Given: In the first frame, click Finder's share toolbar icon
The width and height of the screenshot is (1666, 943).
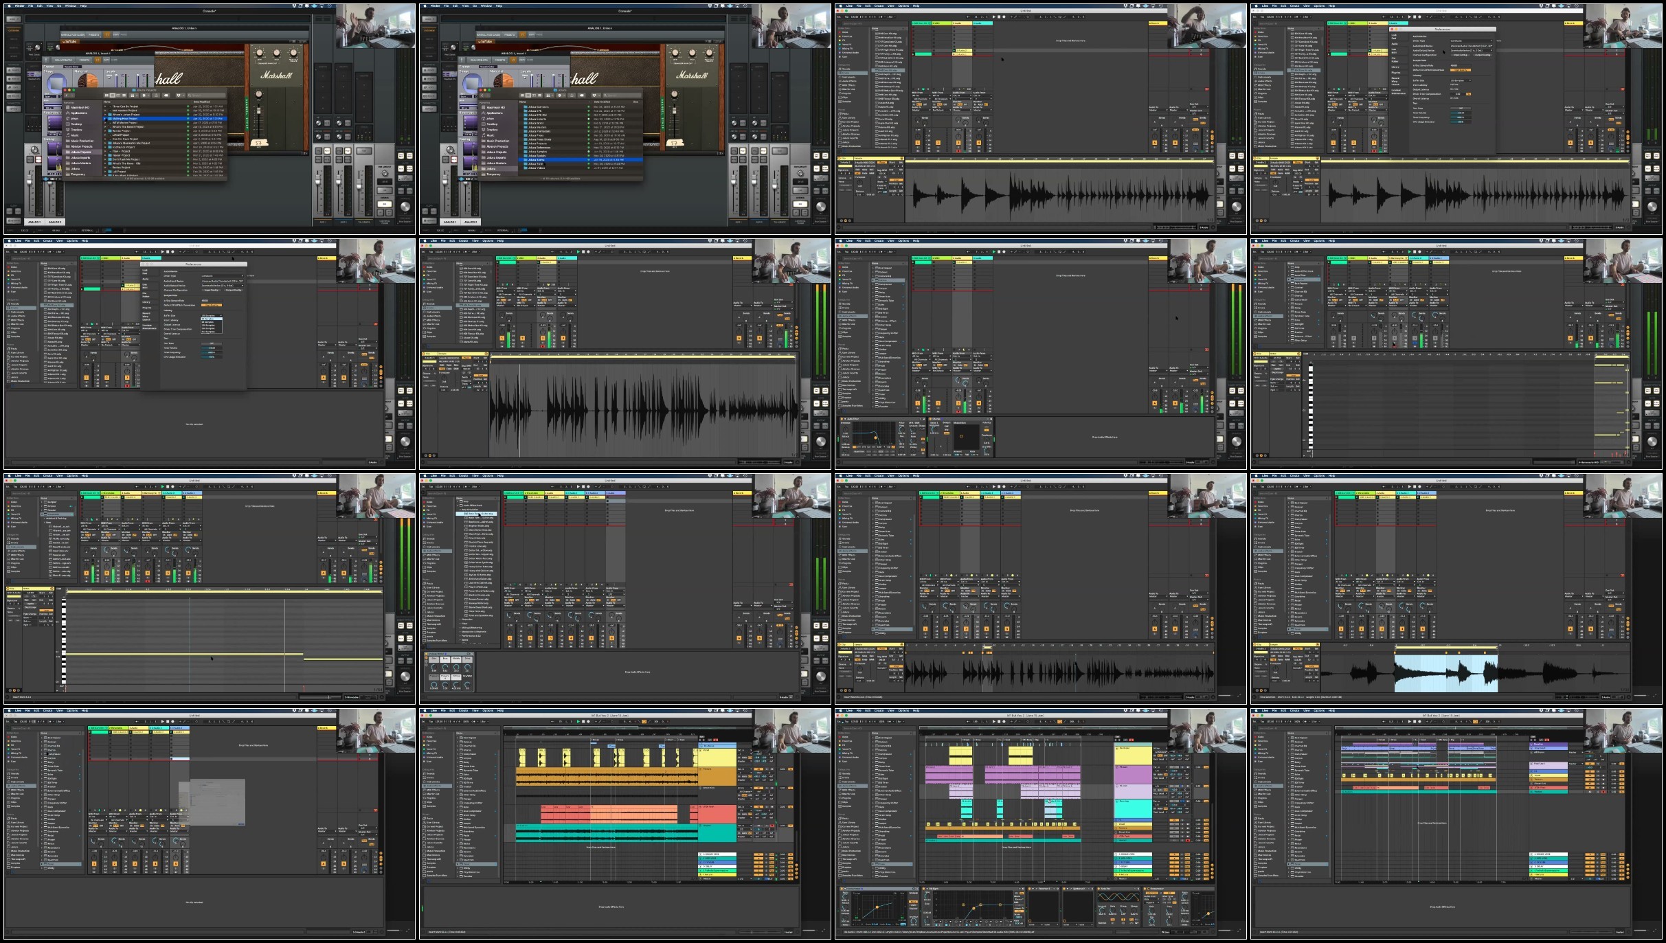Looking at the screenshot, I should click(x=156, y=95).
